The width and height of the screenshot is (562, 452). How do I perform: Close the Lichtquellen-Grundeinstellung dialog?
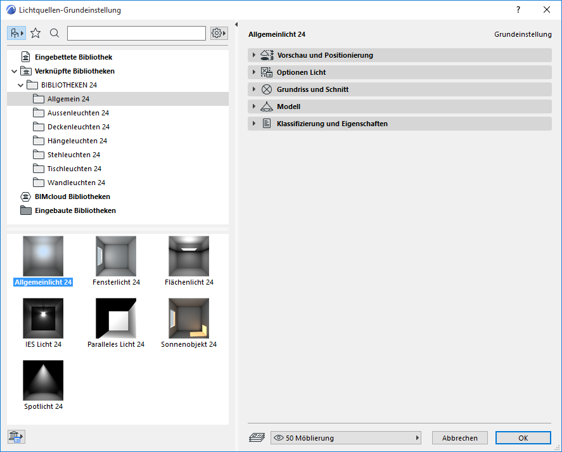coord(547,10)
